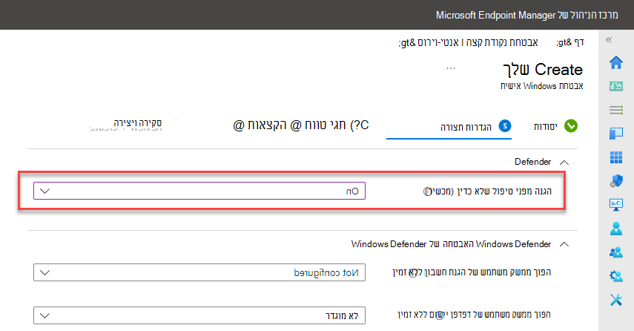The height and width of the screenshot is (331, 634).
Task: Open the Not configured dropdown
Action: click(x=199, y=272)
